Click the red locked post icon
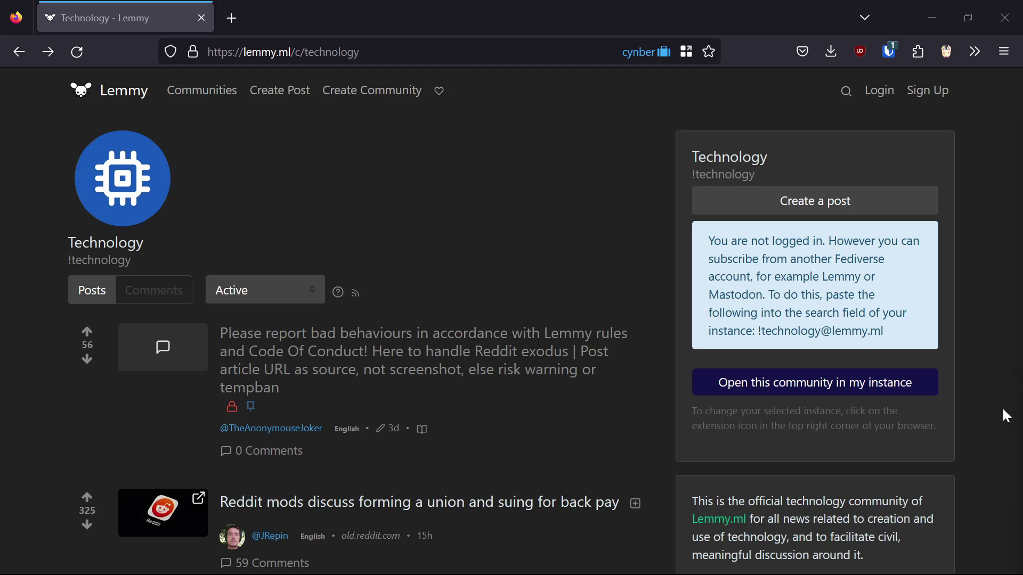Viewport: 1023px width, 575px height. point(232,407)
